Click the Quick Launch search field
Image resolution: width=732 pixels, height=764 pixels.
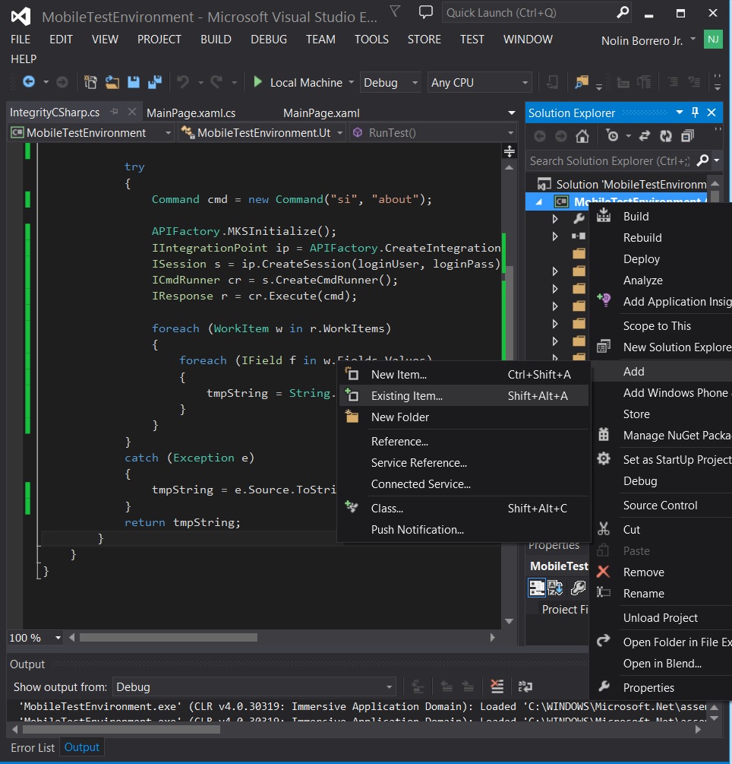(529, 13)
